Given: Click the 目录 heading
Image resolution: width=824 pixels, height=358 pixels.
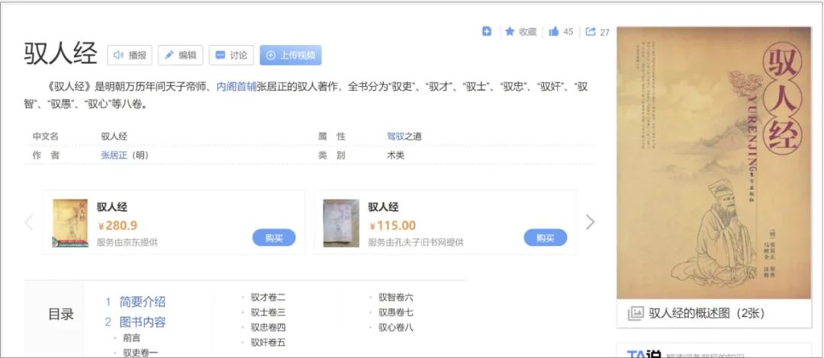Looking at the screenshot, I should click(61, 315).
